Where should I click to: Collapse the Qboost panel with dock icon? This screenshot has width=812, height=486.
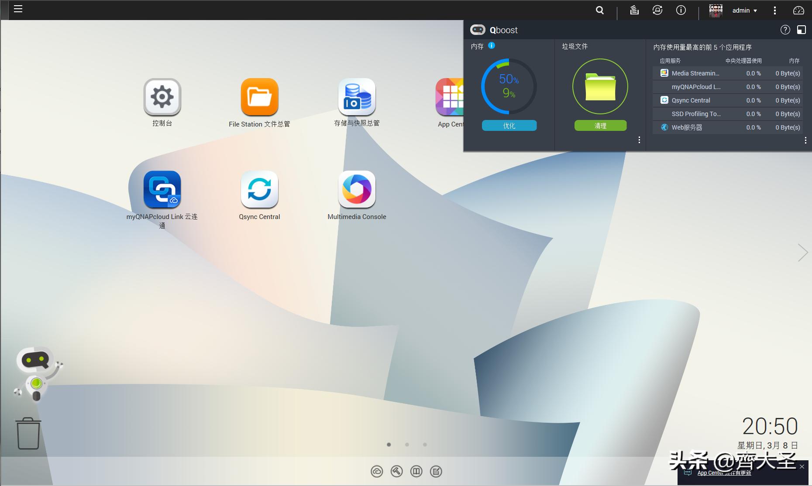[802, 30]
